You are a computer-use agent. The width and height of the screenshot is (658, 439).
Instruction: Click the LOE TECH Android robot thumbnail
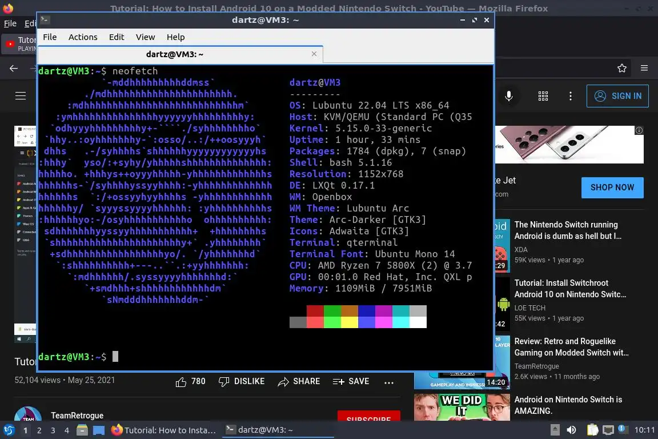(x=503, y=304)
